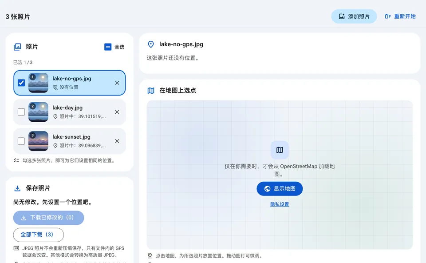Click the download icon beside 保存照片

(x=17, y=188)
